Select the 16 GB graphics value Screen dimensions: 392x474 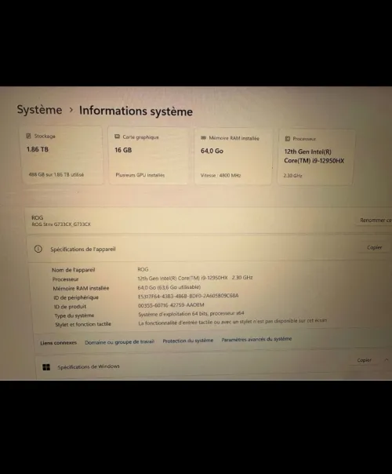click(x=123, y=150)
